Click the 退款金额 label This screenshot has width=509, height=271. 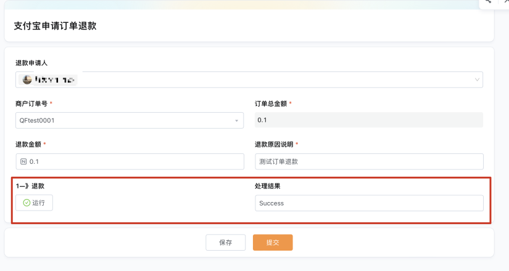(28, 145)
